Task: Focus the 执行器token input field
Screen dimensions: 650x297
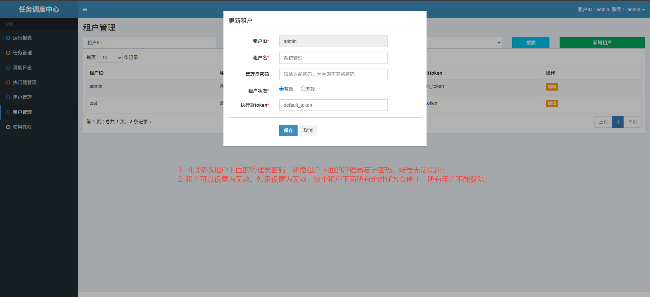Action: point(333,105)
